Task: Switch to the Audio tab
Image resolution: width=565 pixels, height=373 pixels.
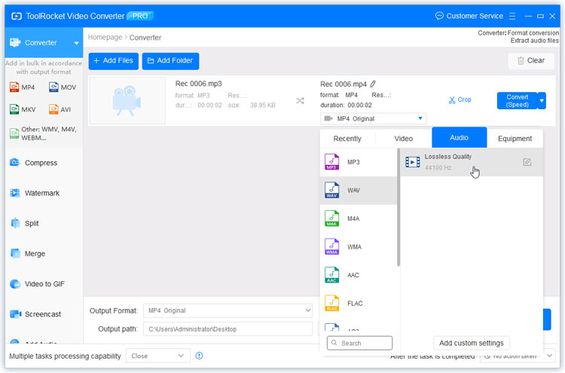Action: pyautogui.click(x=459, y=137)
